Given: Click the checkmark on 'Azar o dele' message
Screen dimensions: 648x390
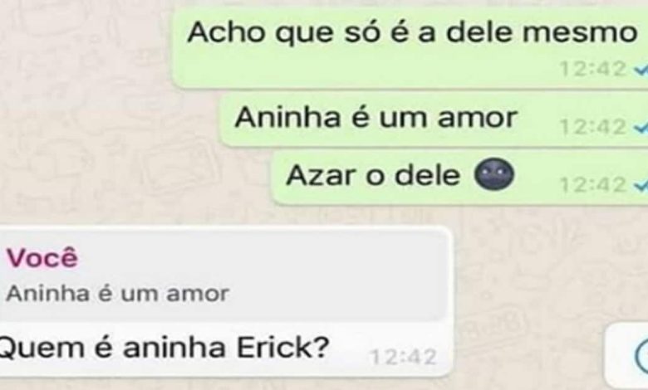Looking at the screenshot, I should coord(641,186).
